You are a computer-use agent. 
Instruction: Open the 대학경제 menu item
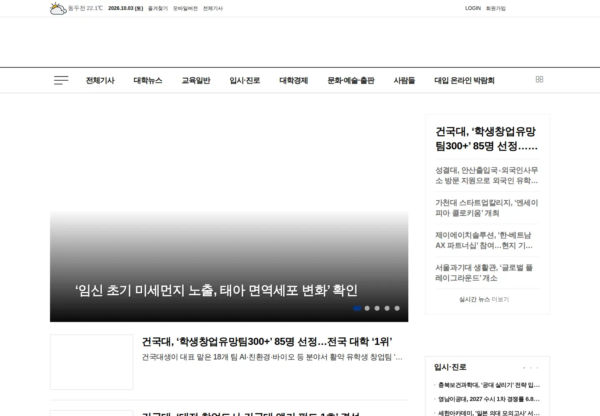(x=294, y=80)
